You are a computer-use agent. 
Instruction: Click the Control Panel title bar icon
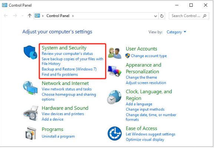click(x=4, y=5)
